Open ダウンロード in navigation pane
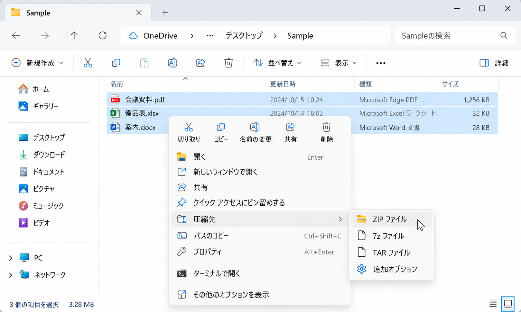 click(x=42, y=155)
